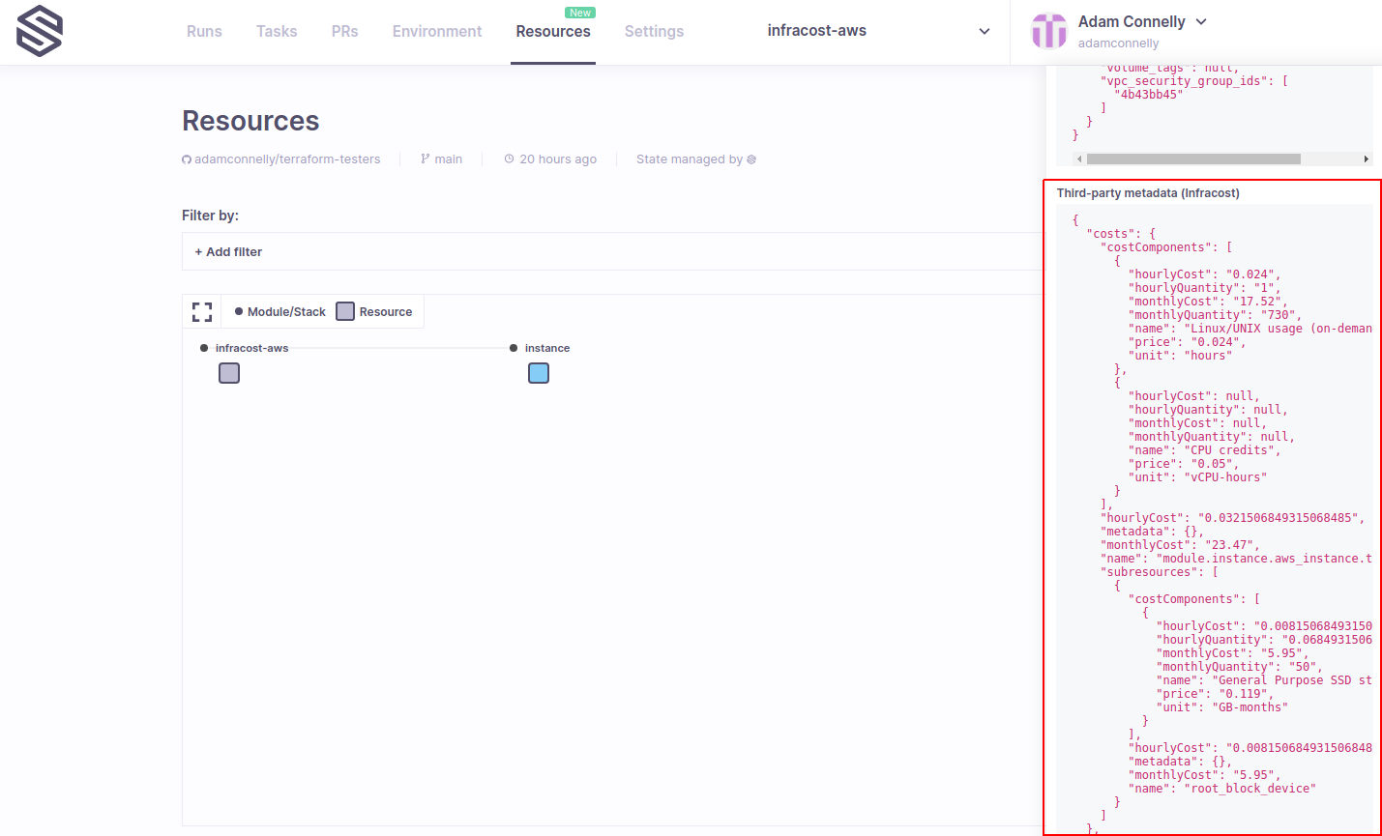Click the GitHub icon beside adamconnelly/terraform-testers

[187, 159]
